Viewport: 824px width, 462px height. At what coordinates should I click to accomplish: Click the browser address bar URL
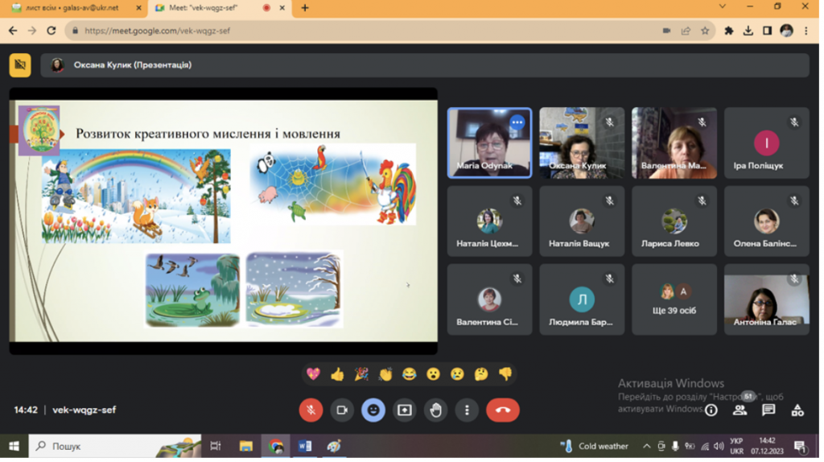click(x=159, y=31)
